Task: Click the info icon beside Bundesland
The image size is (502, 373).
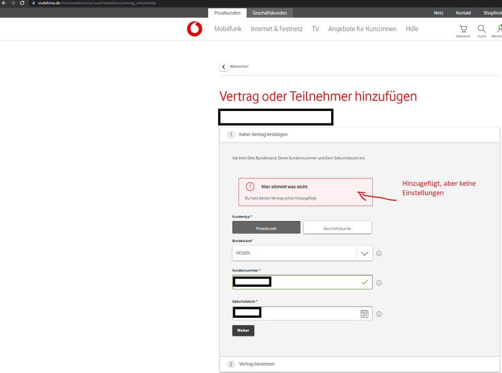Action: (379, 254)
